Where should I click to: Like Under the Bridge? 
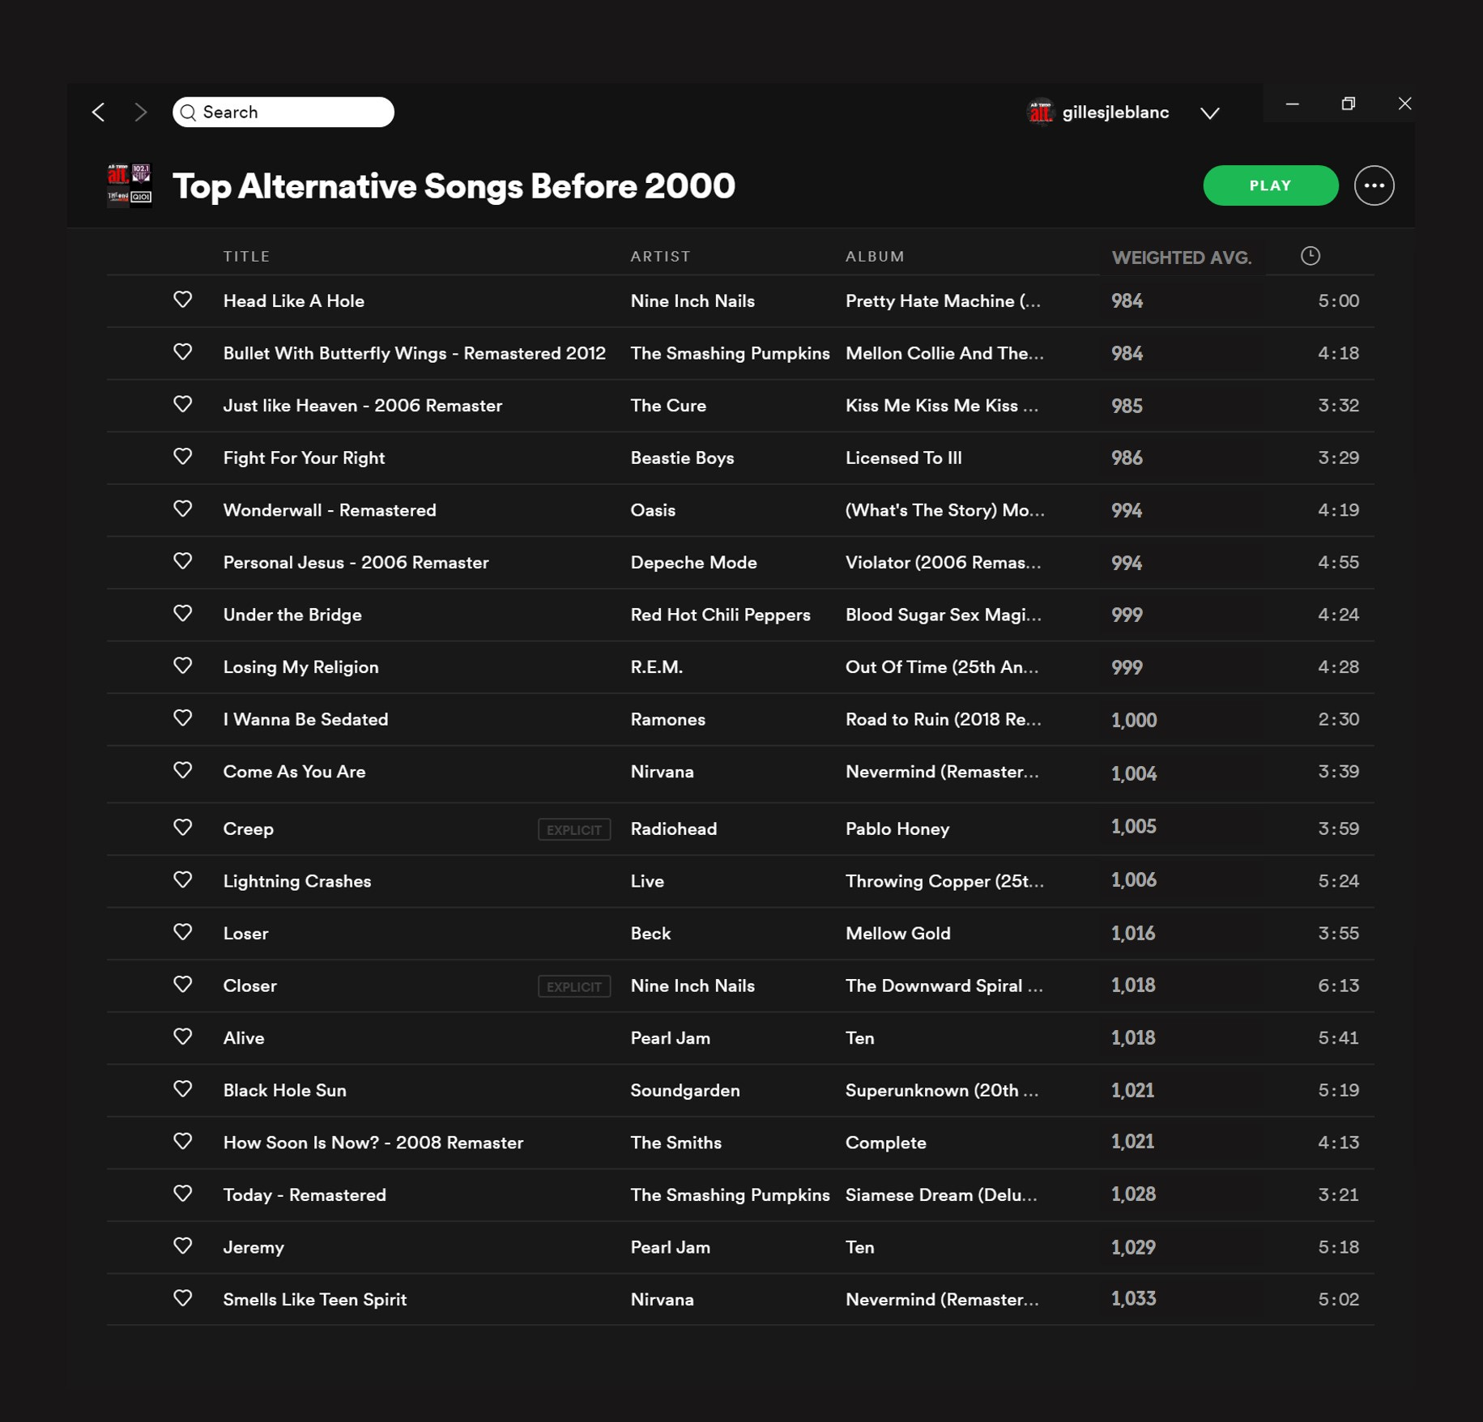coord(182,614)
